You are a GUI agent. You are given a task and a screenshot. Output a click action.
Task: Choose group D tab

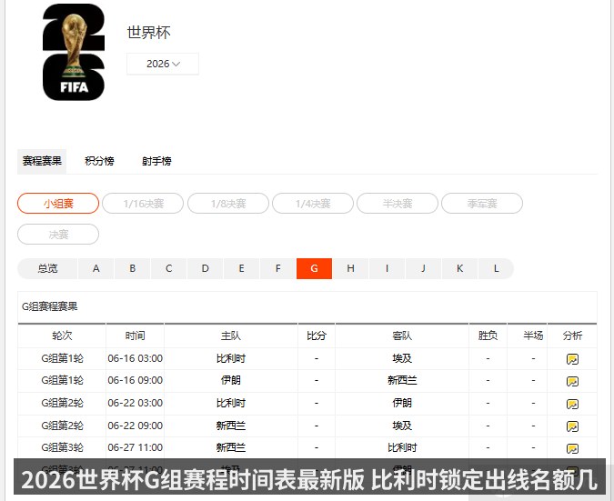coord(206,268)
